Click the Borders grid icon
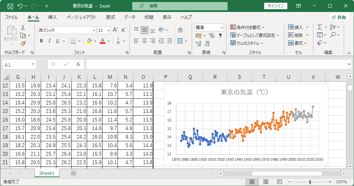 pyautogui.click(x=73, y=41)
